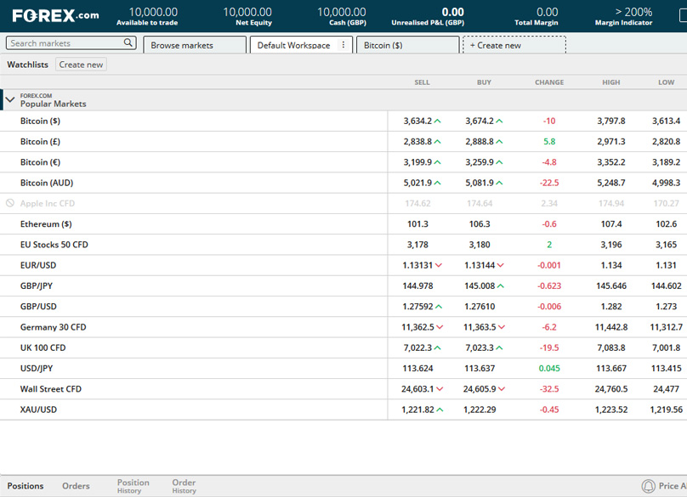Click Ethereum ($) buy price 106.3
This screenshot has width=687, height=497.
(480, 223)
